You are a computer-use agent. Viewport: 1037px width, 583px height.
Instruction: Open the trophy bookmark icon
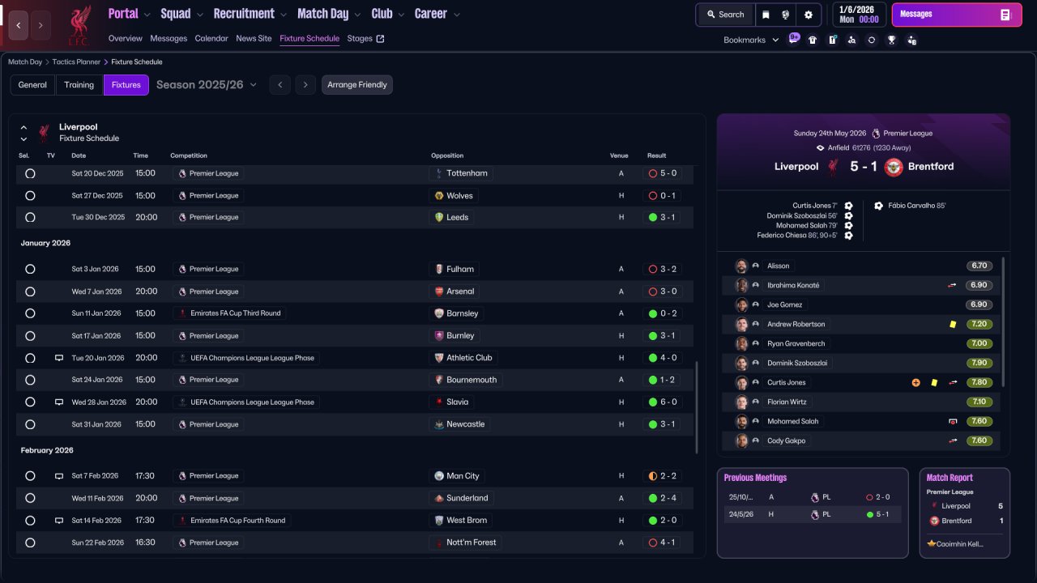click(892, 40)
